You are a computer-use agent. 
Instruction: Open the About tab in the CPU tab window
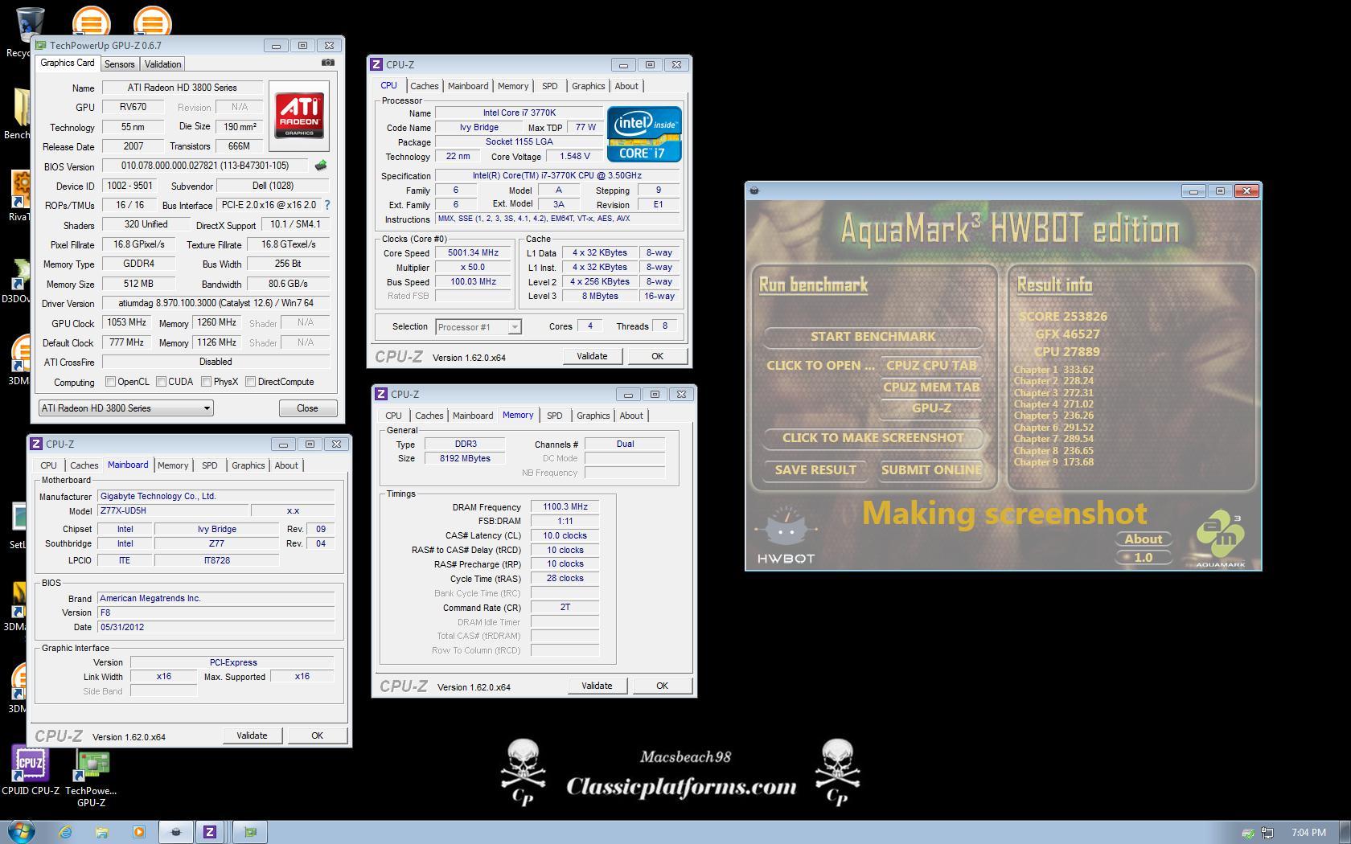point(626,86)
